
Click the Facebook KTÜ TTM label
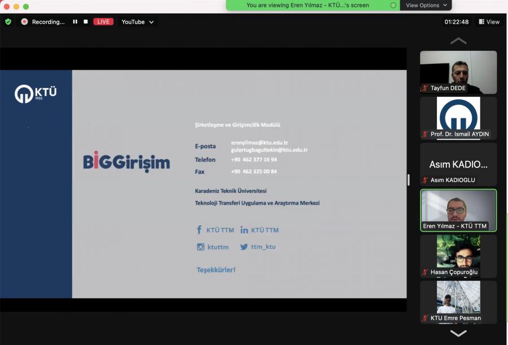(220, 230)
